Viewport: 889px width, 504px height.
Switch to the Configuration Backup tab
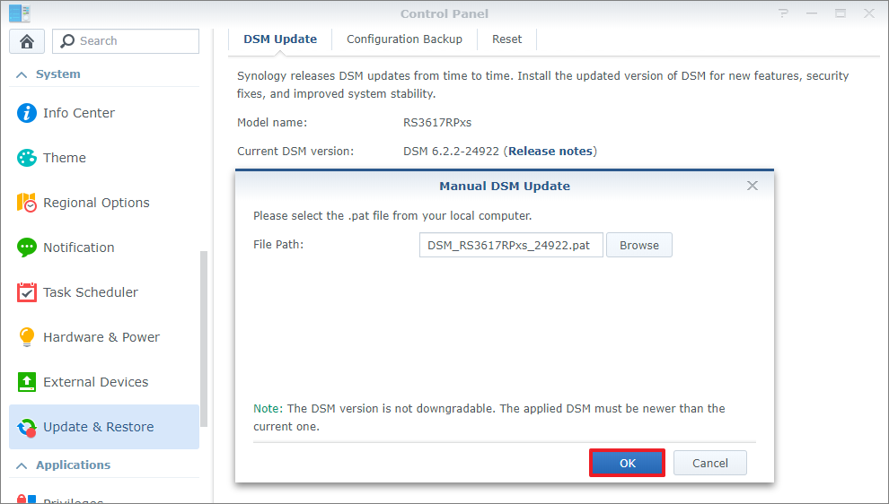404,39
